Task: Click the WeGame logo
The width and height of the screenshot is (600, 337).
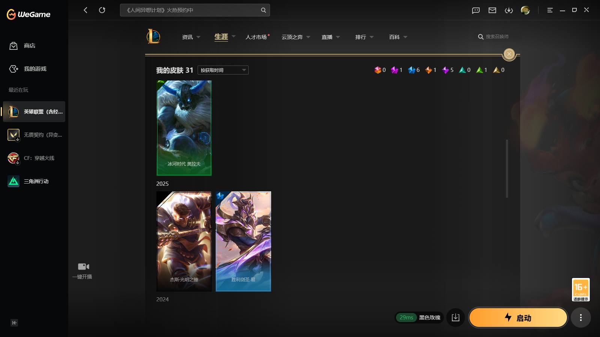Action: click(28, 14)
